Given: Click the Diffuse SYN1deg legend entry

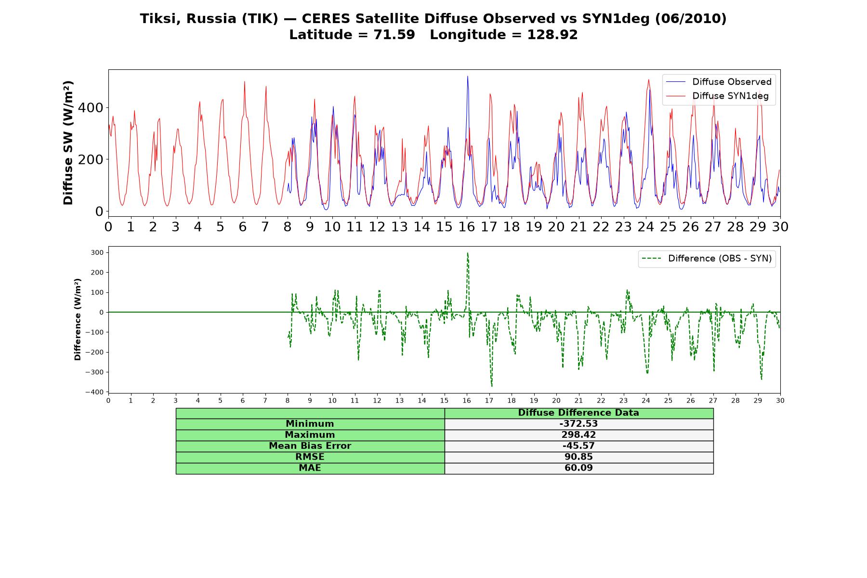Looking at the screenshot, I should point(730,96).
